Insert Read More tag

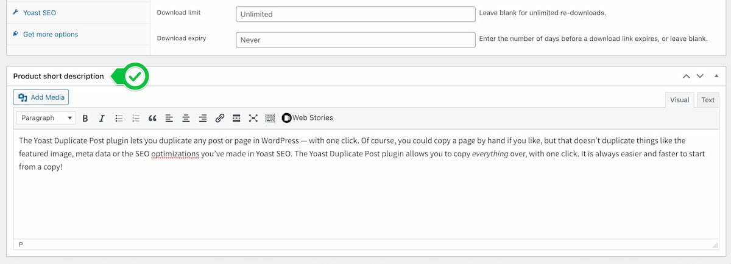pyautogui.click(x=236, y=118)
